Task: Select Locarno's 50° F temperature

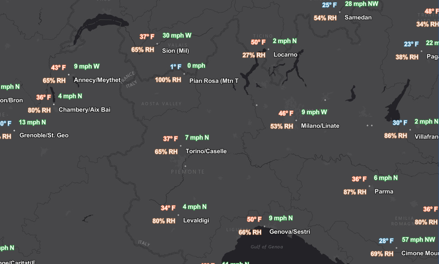Action: coord(258,42)
